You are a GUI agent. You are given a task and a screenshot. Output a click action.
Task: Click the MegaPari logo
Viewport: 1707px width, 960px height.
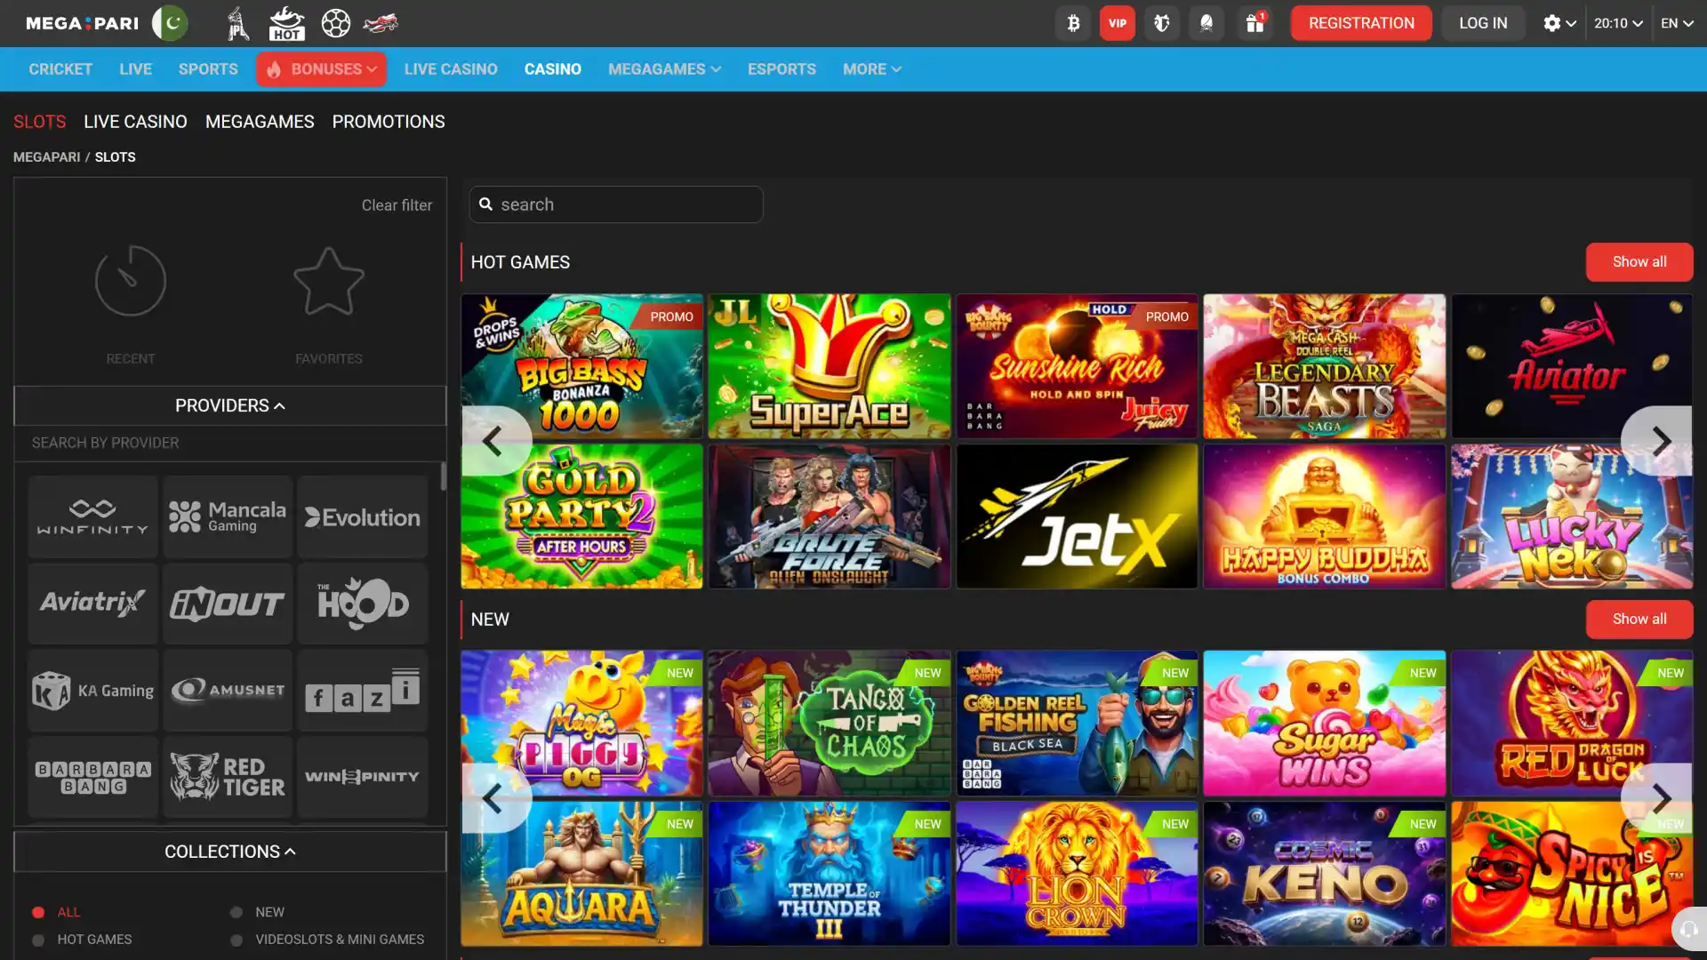tap(82, 23)
